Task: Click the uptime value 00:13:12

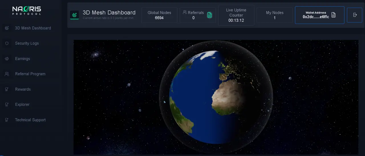Action: point(236,20)
